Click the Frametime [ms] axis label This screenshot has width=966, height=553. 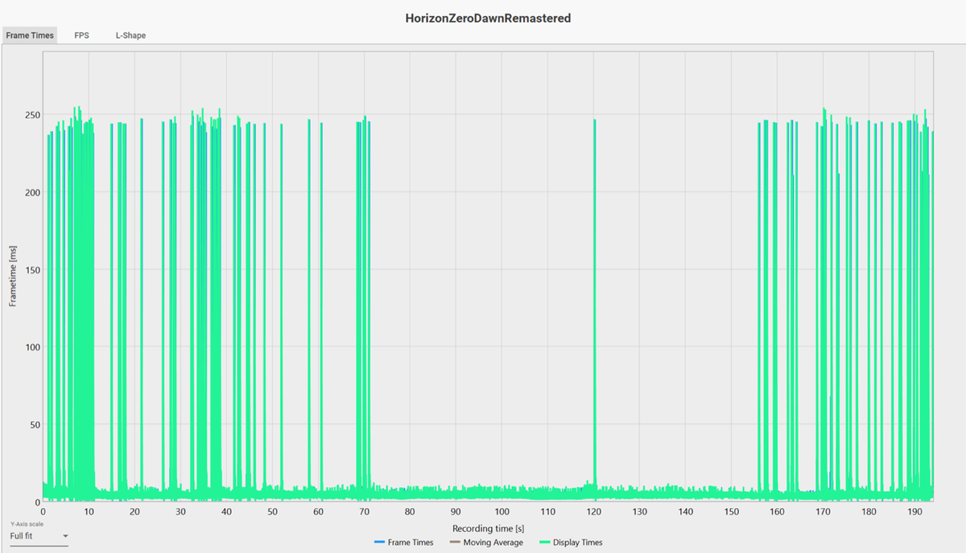(x=13, y=276)
